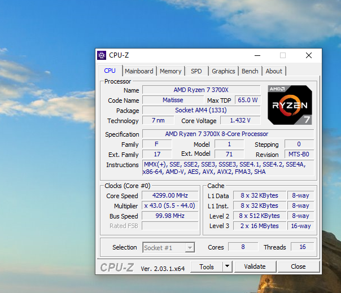341x293 pixels.
Task: Click the L1 Inst. associativity 8-way
Action: pyautogui.click(x=301, y=205)
